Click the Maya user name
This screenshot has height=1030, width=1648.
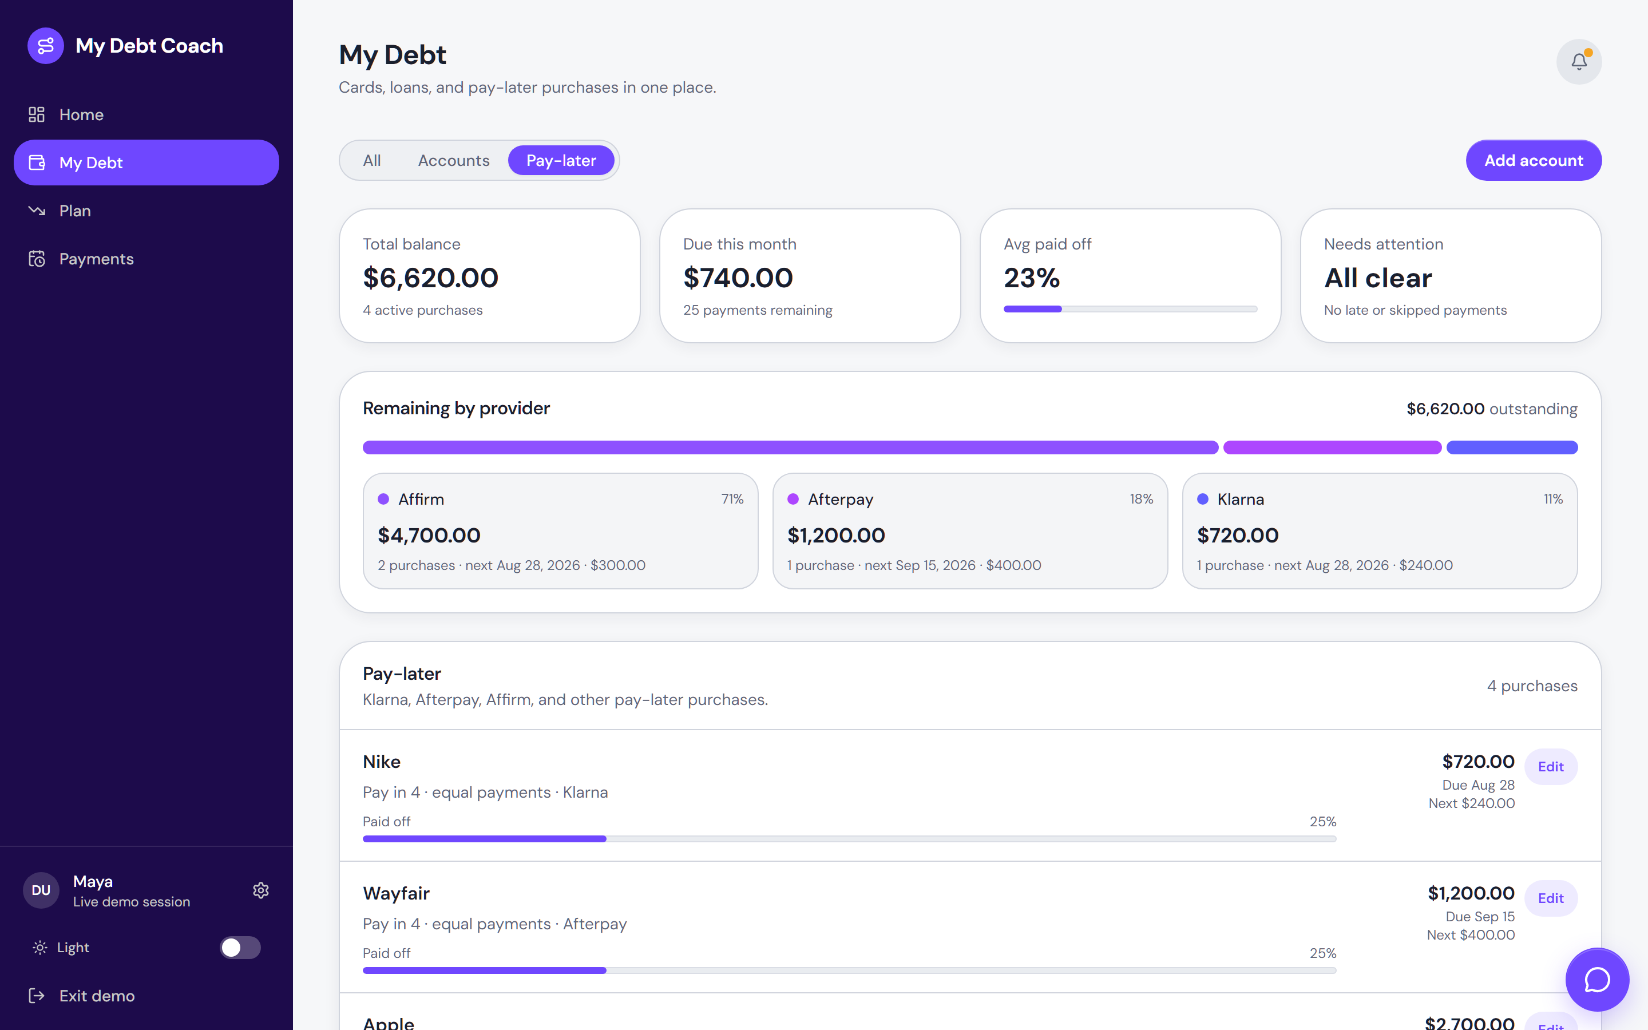coord(93,881)
